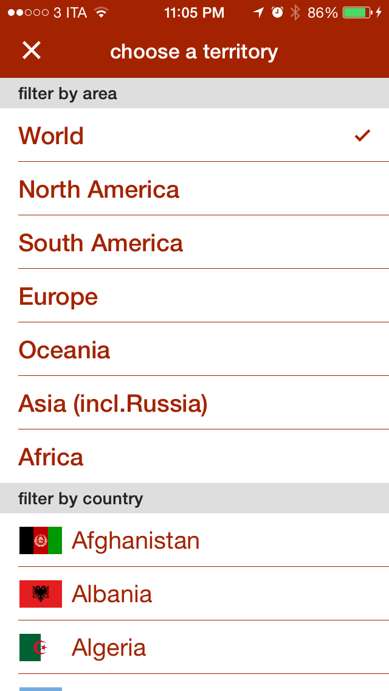
Task: Tap the battery icon in status bar
Action: click(357, 13)
